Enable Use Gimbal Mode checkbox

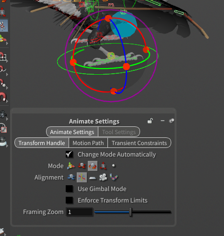69,189
